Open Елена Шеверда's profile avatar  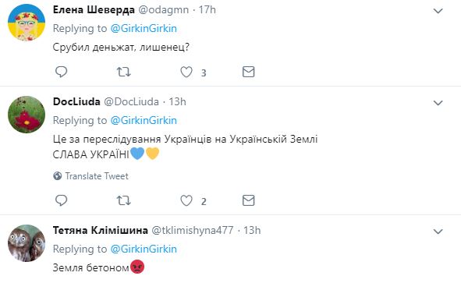(27, 23)
